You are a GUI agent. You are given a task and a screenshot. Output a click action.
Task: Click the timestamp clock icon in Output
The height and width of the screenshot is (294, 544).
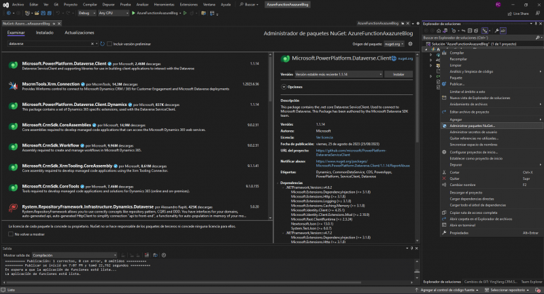(164, 255)
